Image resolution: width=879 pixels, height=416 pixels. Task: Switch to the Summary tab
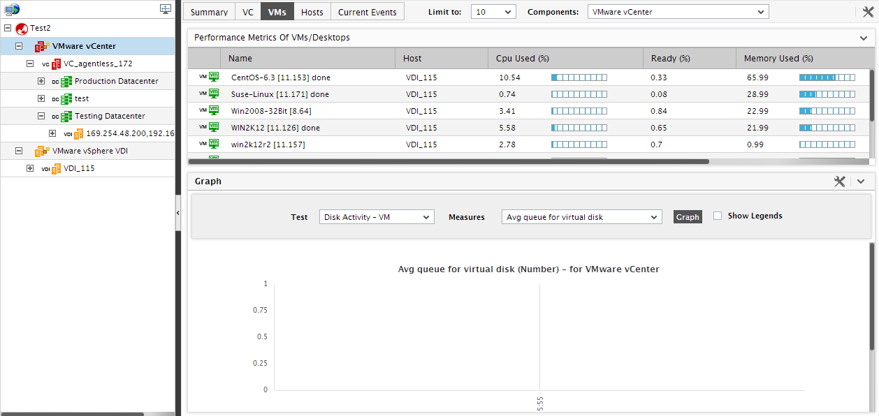pyautogui.click(x=209, y=12)
